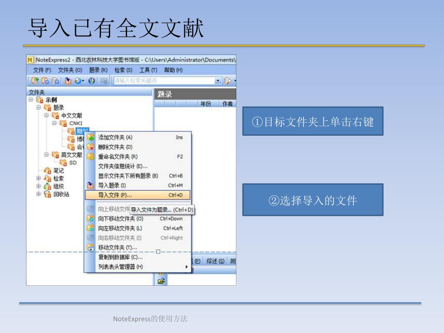Click the open-folder icon at bottom panel
This screenshot has height=333, width=444.
[161, 281]
